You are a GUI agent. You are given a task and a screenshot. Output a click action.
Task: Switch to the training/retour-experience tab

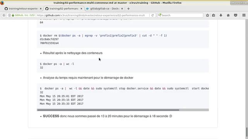[23, 8]
